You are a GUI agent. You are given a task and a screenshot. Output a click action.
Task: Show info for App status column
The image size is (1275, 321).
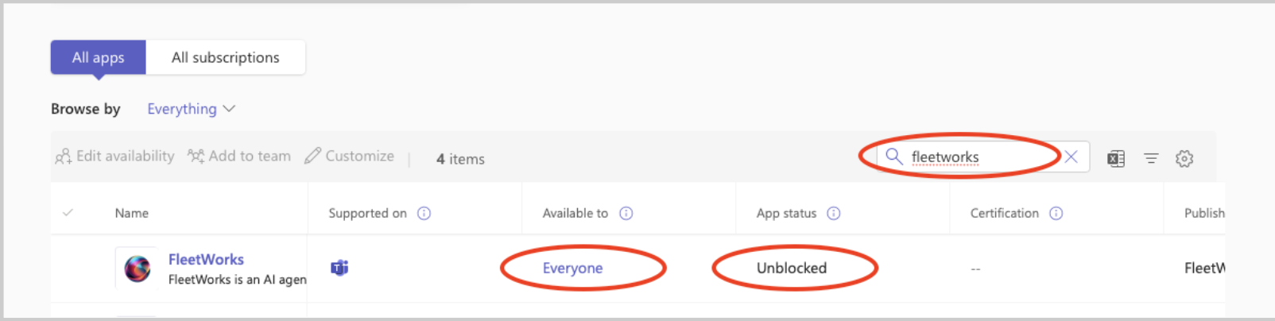coord(834,213)
